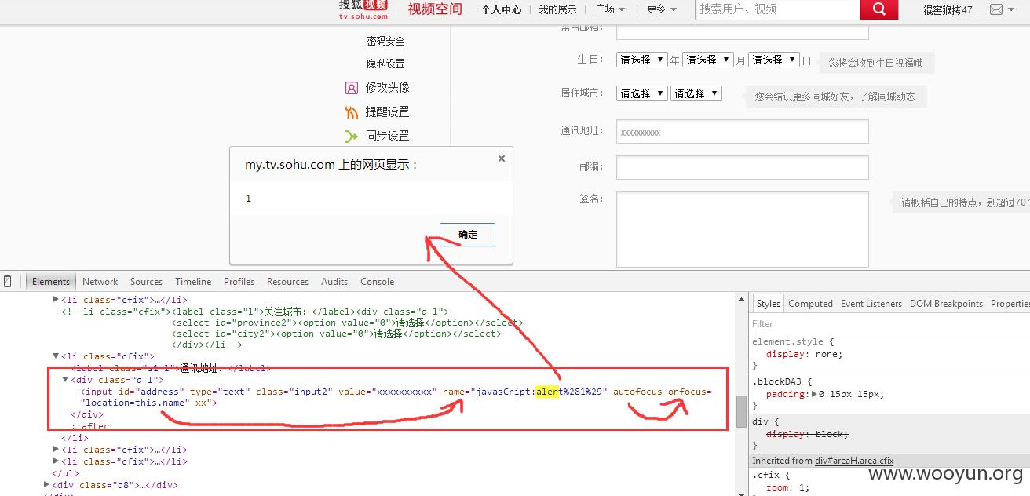This screenshot has height=496, width=1030.
Task: Open the second 居住城市 city dropdown
Action: [x=696, y=93]
